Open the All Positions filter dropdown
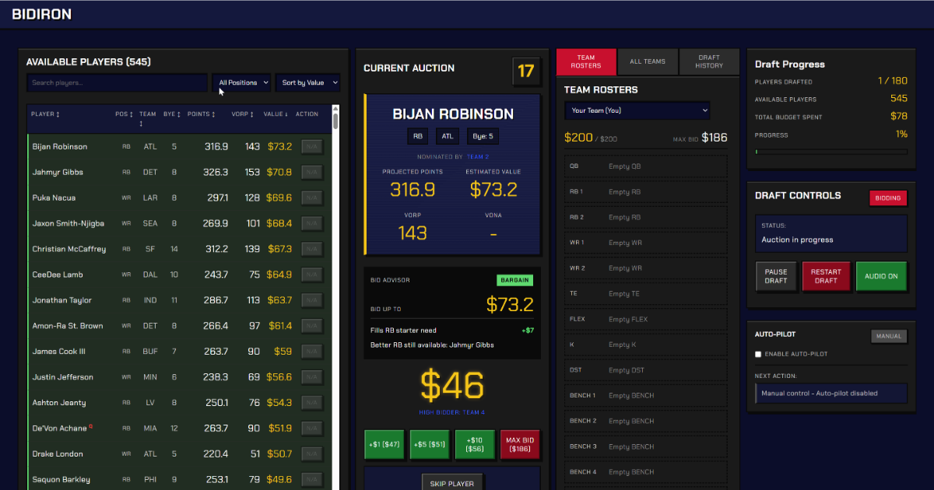This screenshot has height=490, width=934. 241,82
